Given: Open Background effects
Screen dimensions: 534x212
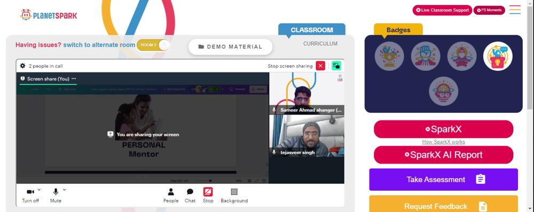Looking at the screenshot, I should pos(234,195).
